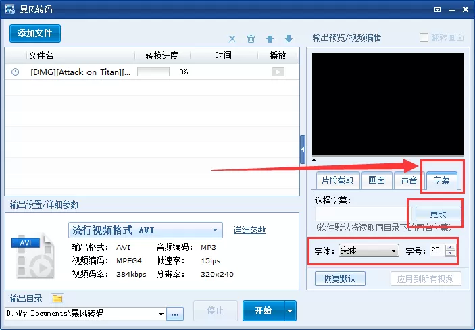Move file up with the up arrow

(270, 38)
